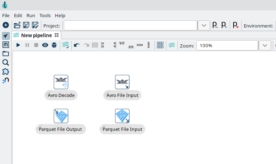Select the Avro Decode transform icon

61,82
